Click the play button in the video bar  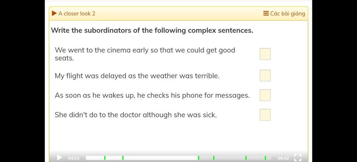tap(59, 157)
